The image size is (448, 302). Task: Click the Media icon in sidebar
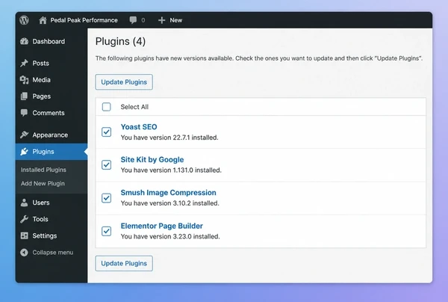click(25, 80)
